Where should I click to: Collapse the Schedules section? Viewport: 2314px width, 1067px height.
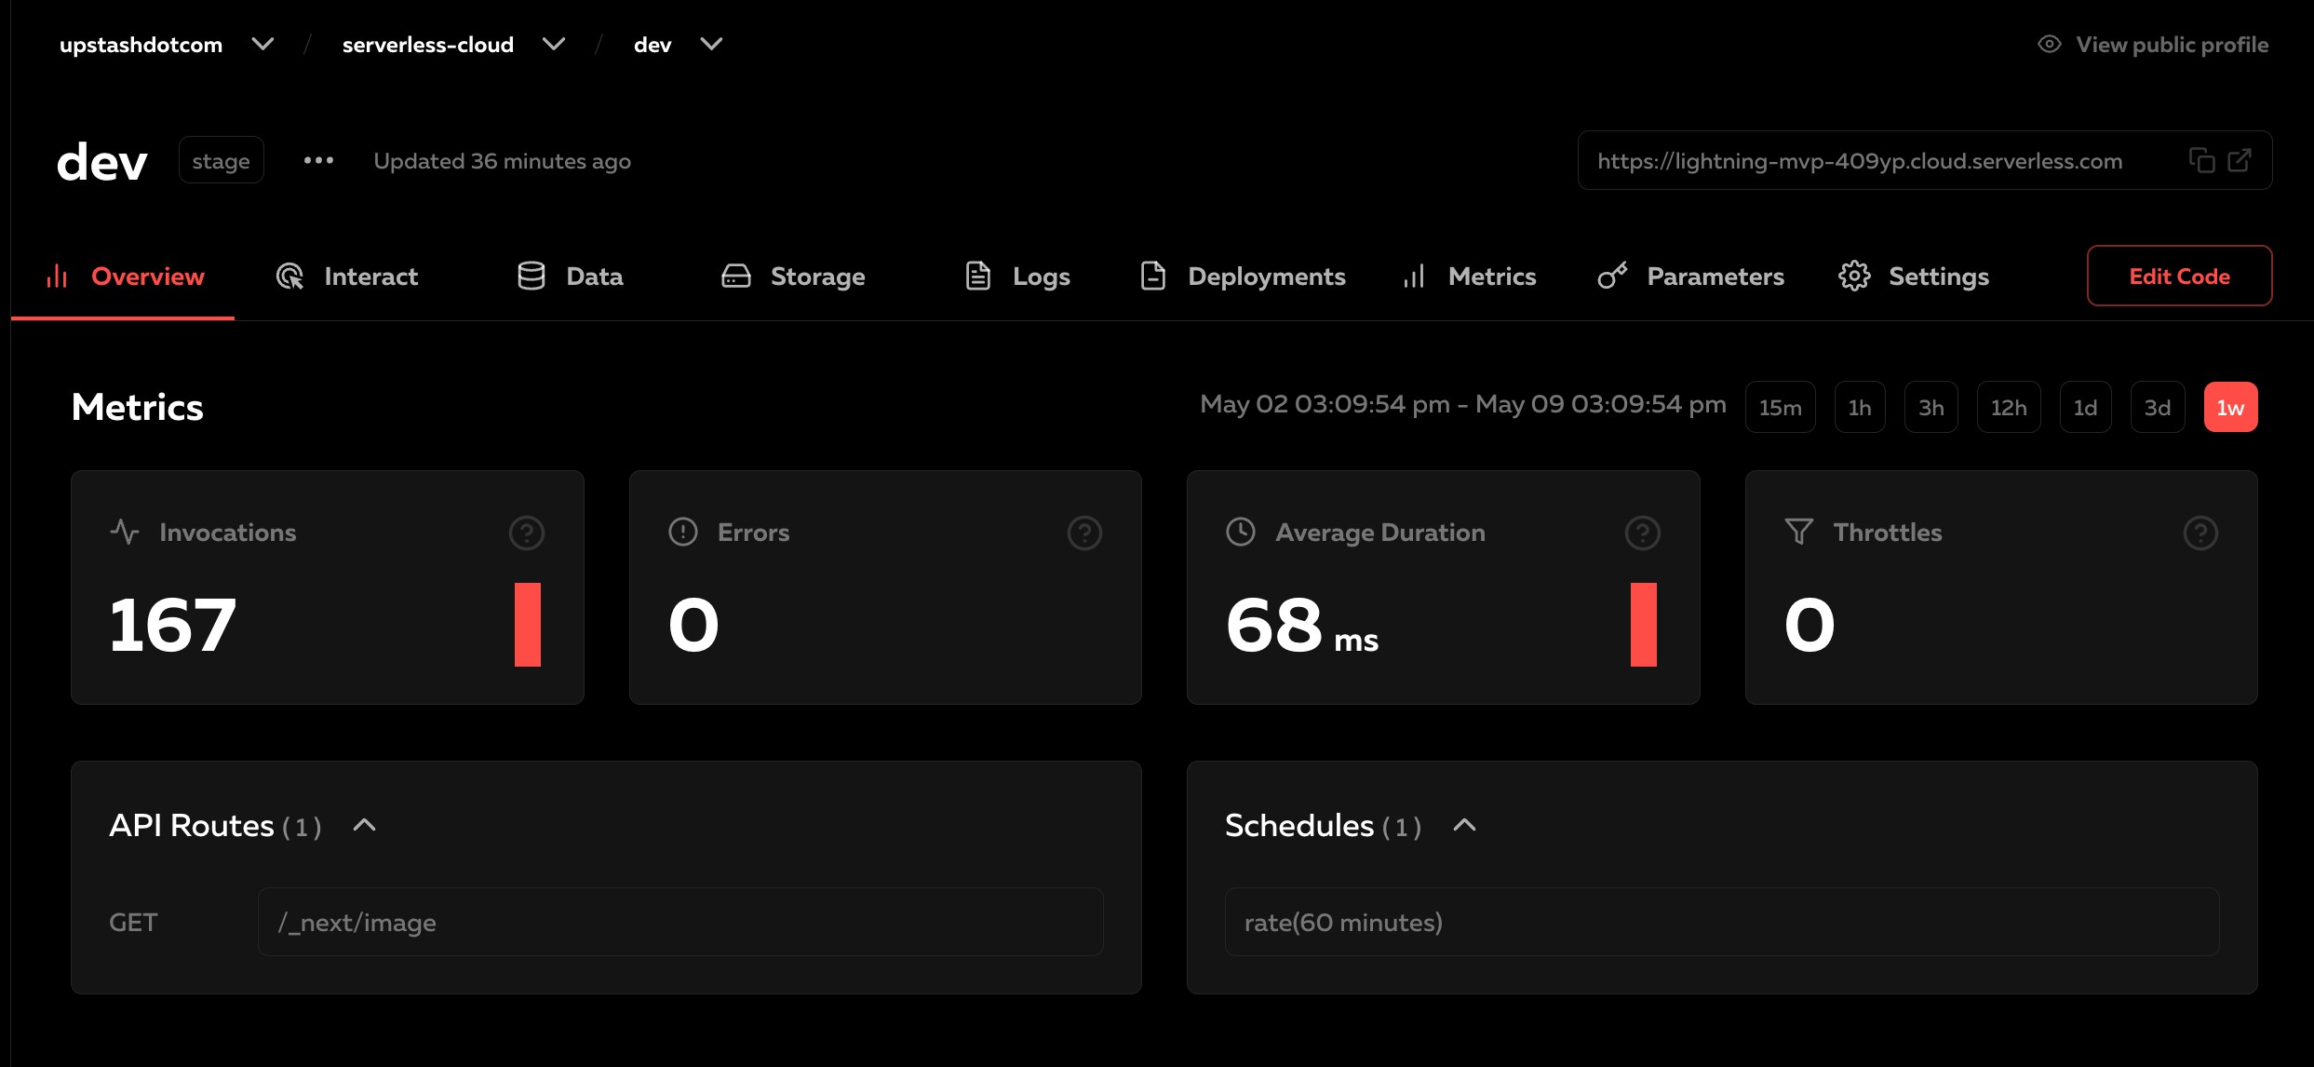1464,825
